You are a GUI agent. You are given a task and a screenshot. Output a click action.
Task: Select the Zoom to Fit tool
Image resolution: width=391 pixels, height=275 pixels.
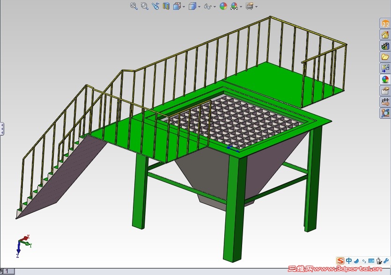click(134, 6)
